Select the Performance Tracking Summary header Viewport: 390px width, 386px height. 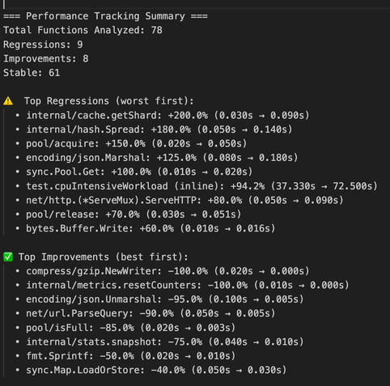click(x=105, y=16)
